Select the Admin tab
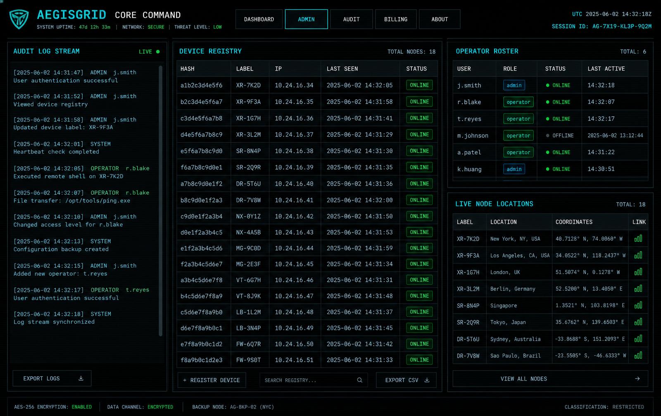Viewport: 661px width, 416px height. click(x=306, y=19)
